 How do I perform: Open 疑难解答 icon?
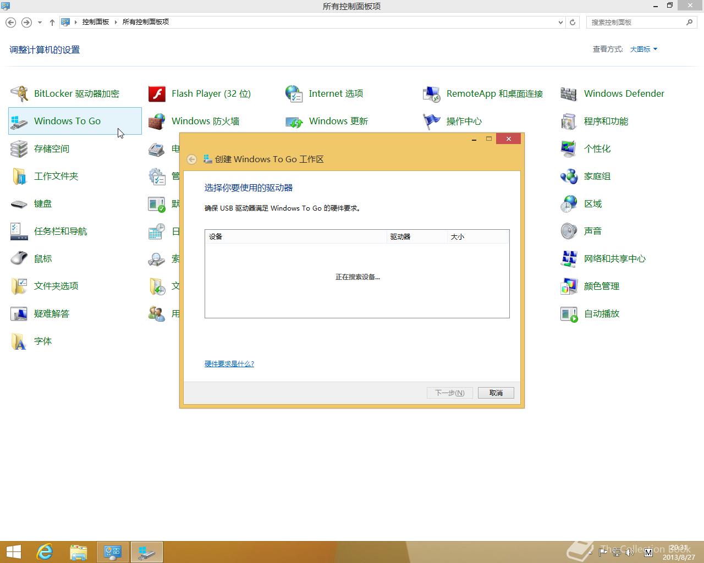(19, 313)
